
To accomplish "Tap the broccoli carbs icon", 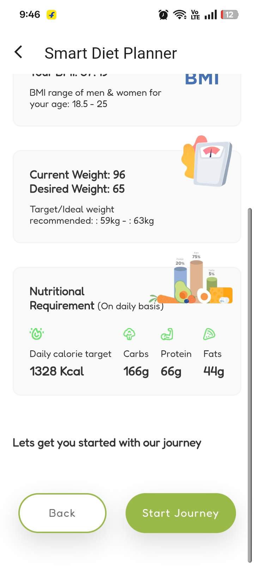I will 129,334.
